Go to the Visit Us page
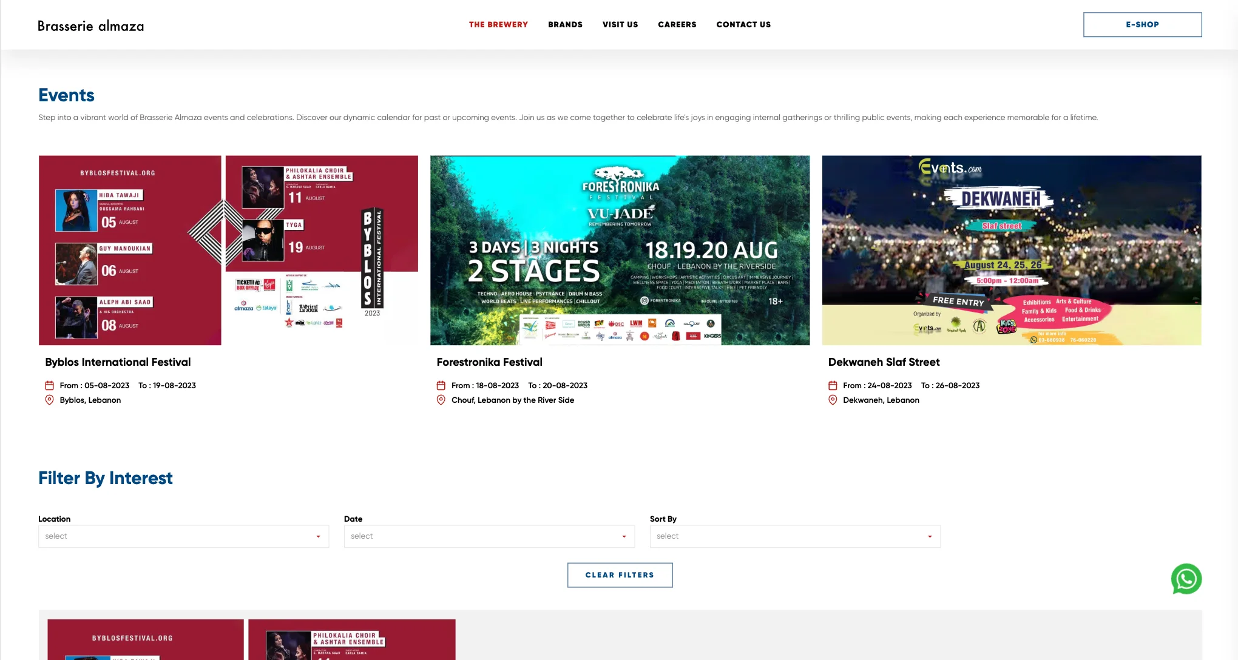The image size is (1238, 660). [620, 25]
